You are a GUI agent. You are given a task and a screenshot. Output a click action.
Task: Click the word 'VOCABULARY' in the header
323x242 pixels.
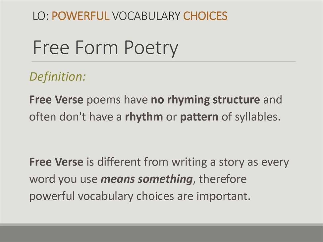tap(146, 16)
